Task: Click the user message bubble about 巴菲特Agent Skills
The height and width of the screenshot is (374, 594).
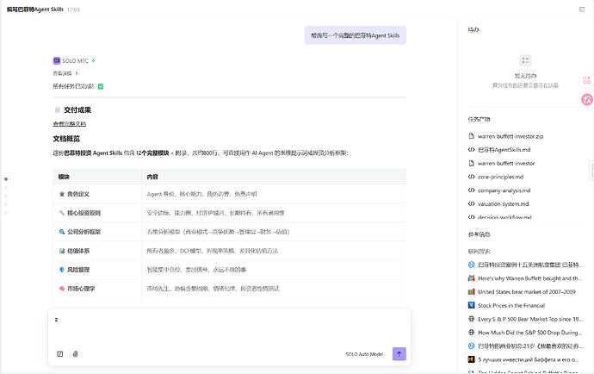Action: pyautogui.click(x=355, y=35)
